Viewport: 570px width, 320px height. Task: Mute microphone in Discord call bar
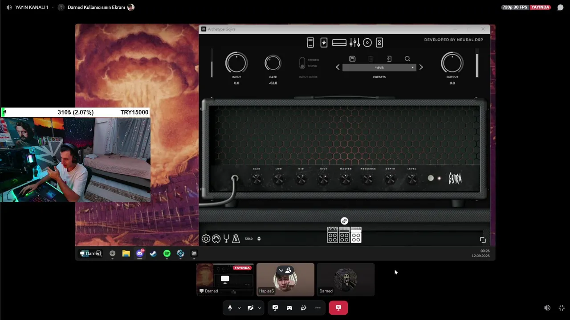coord(230,308)
